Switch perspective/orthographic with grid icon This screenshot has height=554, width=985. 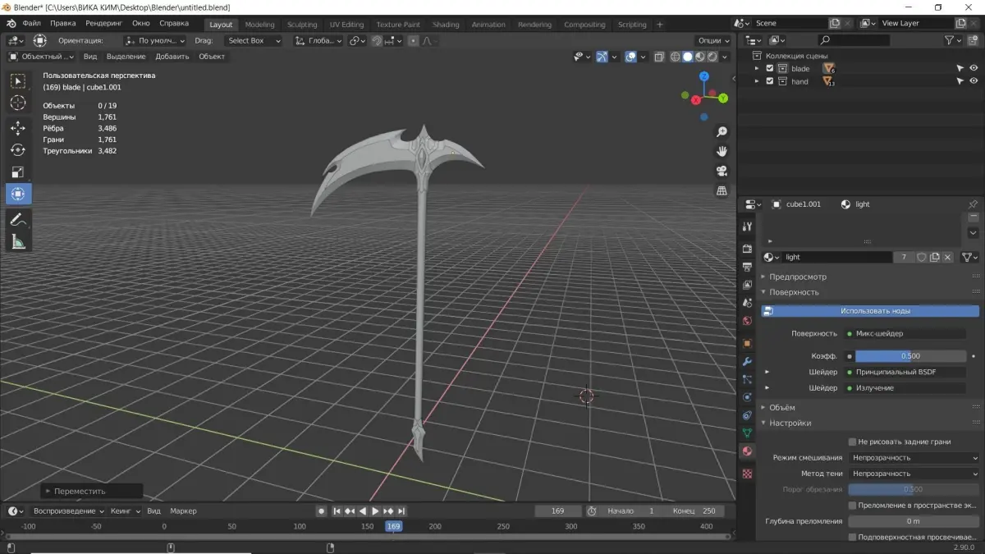coord(722,190)
